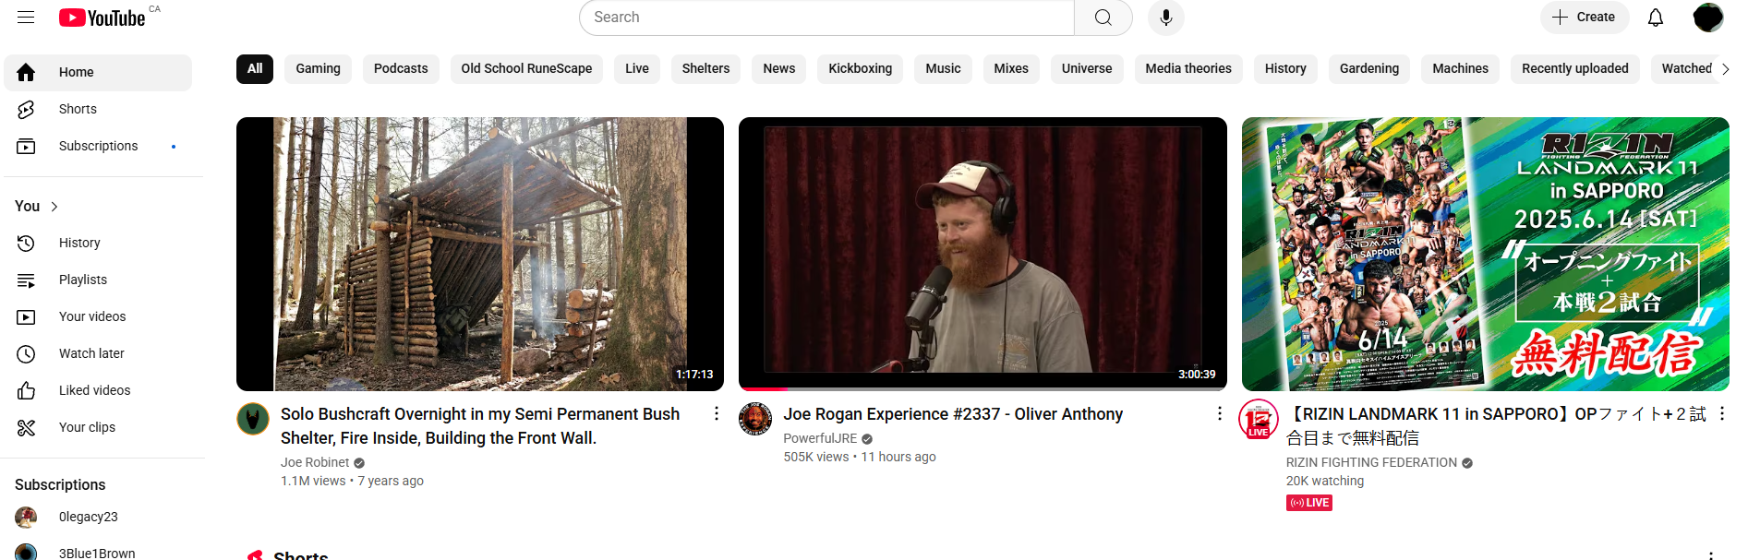This screenshot has width=1748, height=560.
Task: Open the notifications bell
Action: coord(1656,18)
